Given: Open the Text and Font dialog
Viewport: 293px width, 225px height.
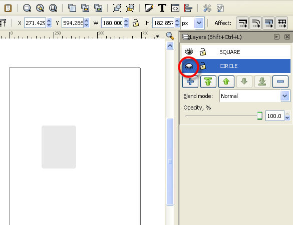Looking at the screenshot, I should (162, 8).
